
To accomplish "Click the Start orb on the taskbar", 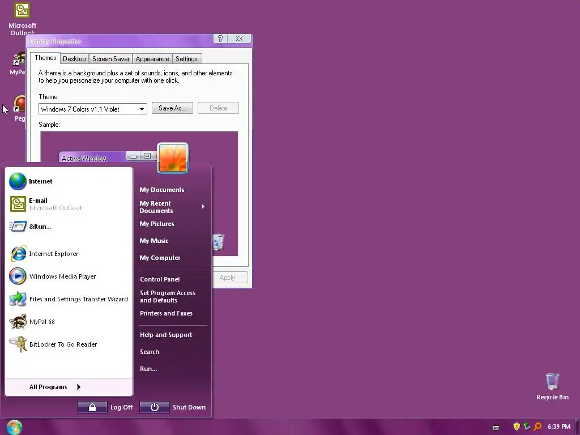I will click(14, 427).
